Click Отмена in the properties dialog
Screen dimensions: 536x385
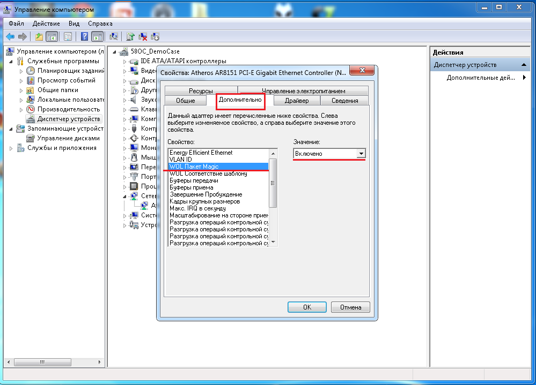click(x=350, y=307)
